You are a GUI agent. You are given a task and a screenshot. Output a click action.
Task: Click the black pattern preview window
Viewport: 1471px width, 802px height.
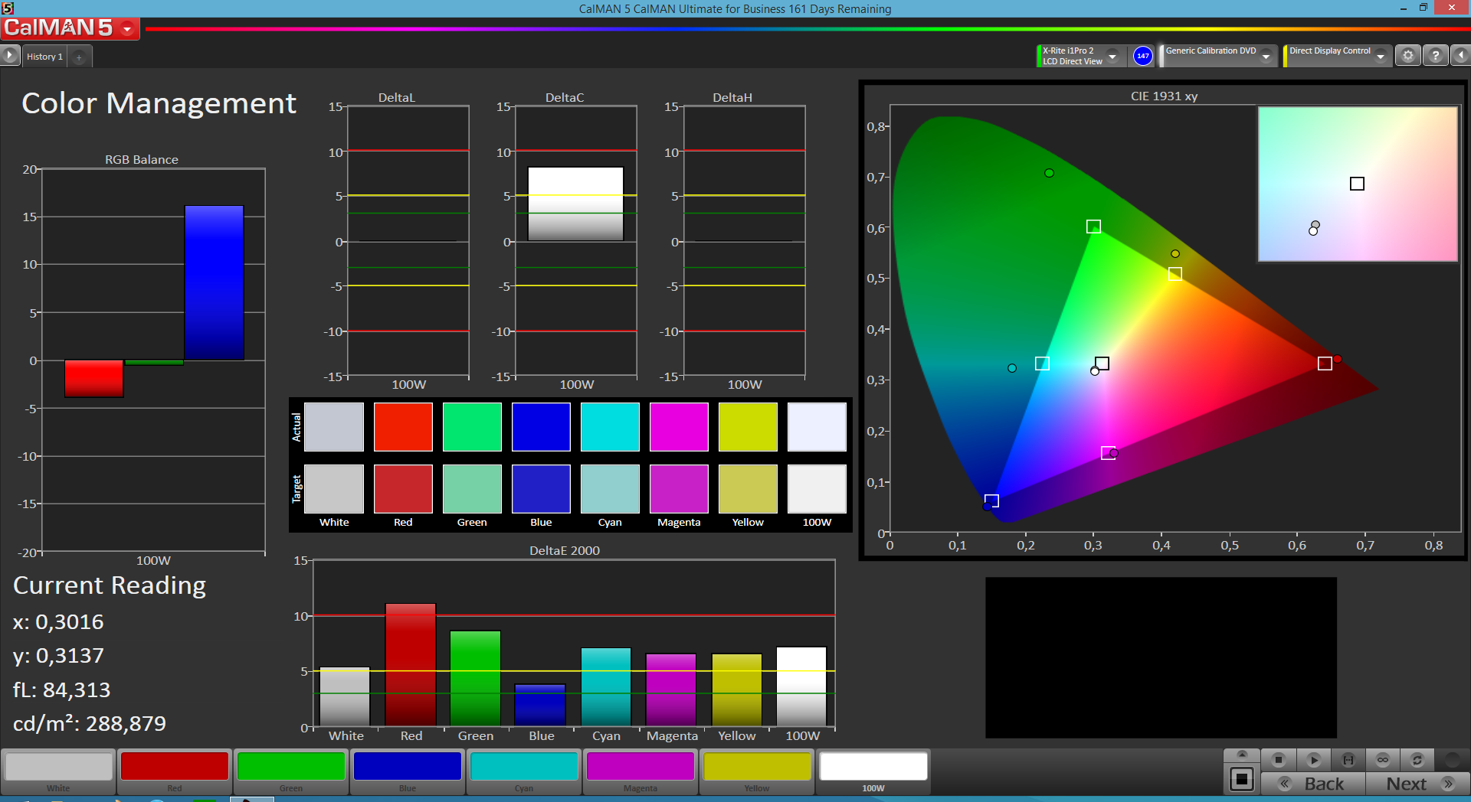[1161, 657]
